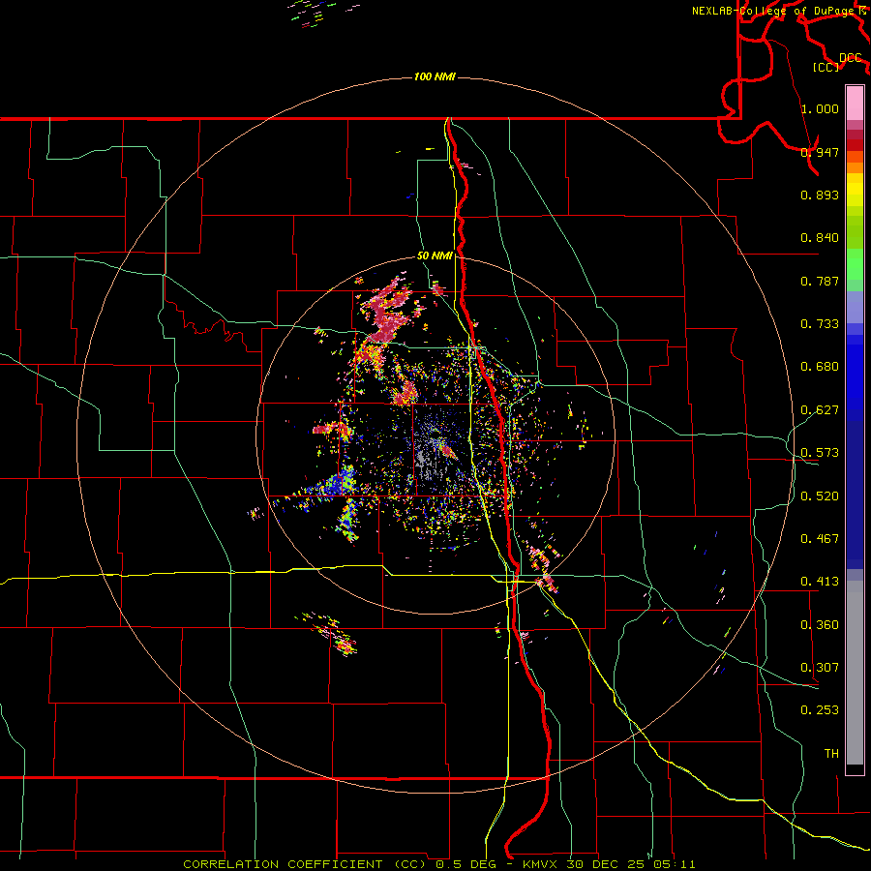This screenshot has width=871, height=871.
Task: Select the 0.467 scale value
Action: tap(820, 539)
